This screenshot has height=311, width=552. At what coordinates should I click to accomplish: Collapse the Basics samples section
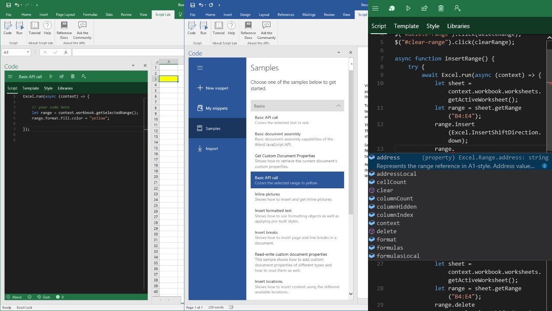(339, 106)
